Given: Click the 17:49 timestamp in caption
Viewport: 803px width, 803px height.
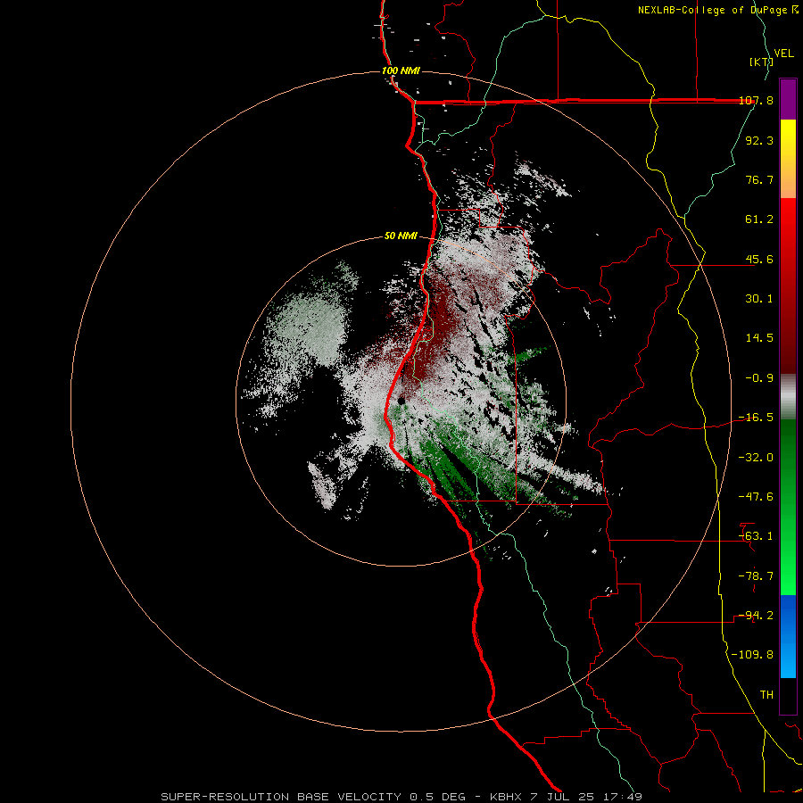Looking at the screenshot, I should point(625,797).
